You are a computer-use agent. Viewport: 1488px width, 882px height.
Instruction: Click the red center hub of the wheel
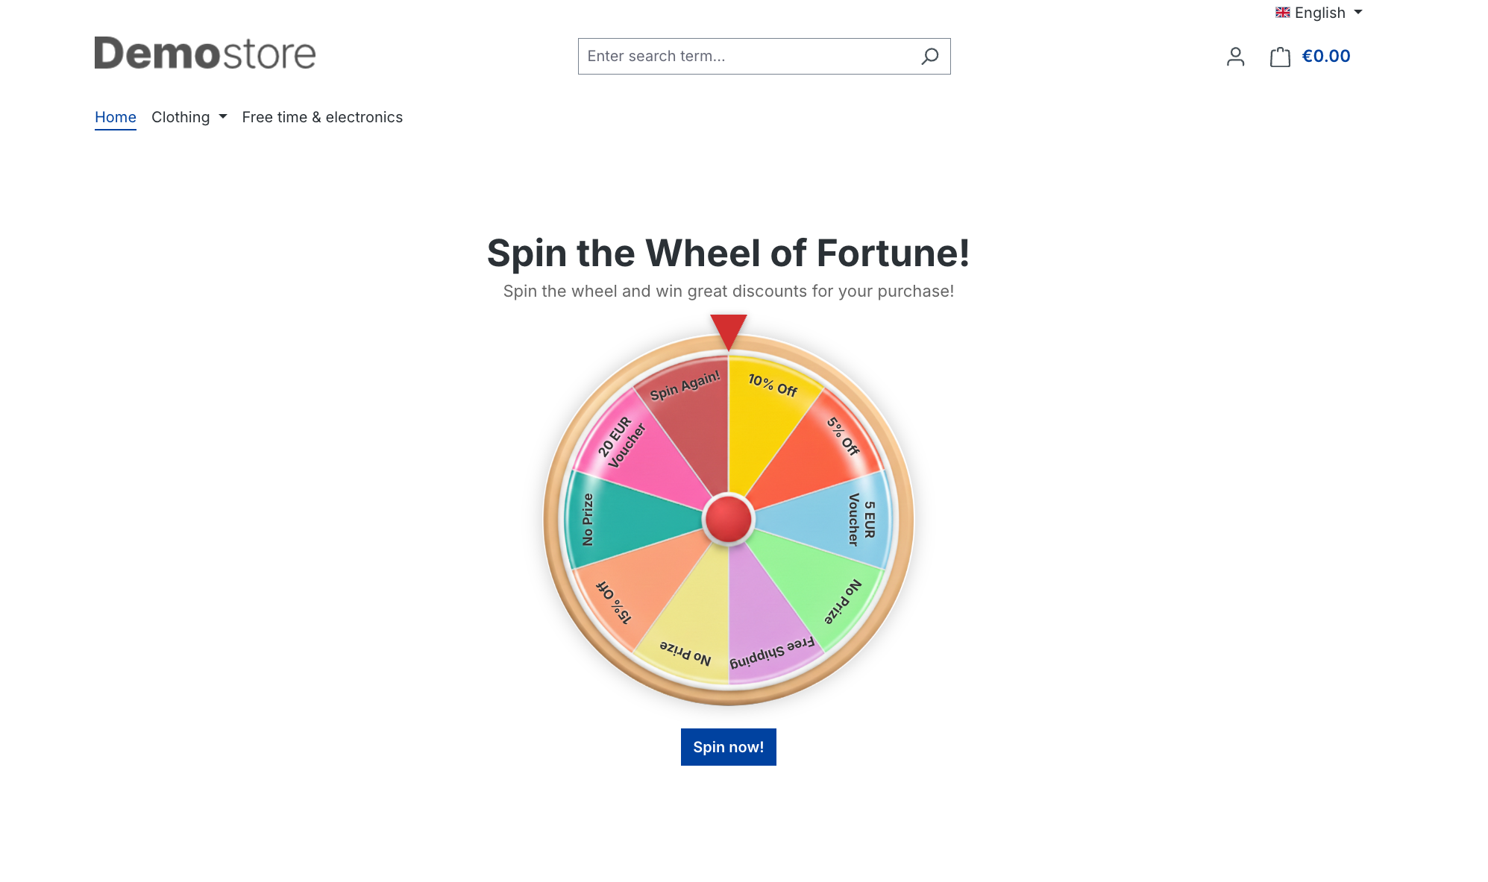[728, 517]
